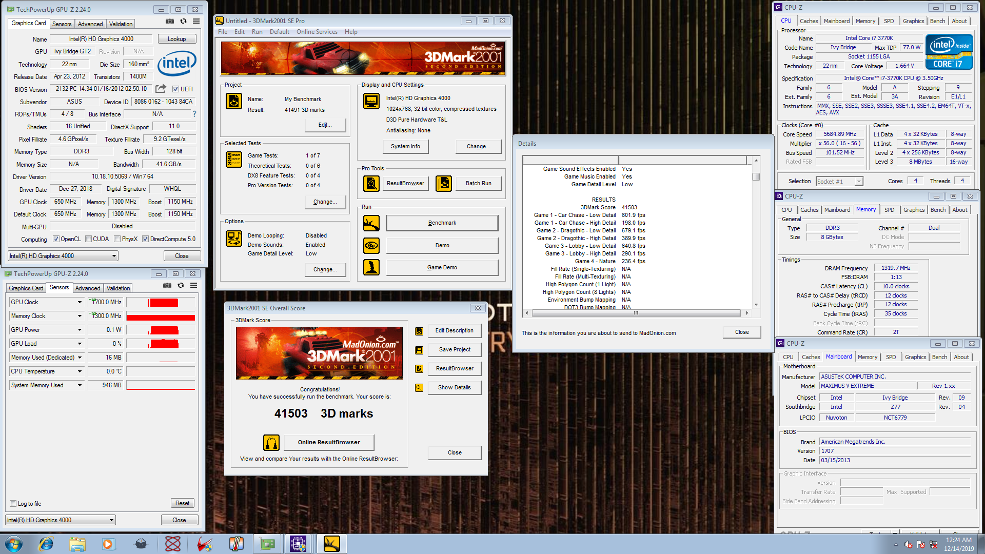This screenshot has height=554, width=985.
Task: Click the GPU Clock sensor graph
Action: [x=161, y=302]
